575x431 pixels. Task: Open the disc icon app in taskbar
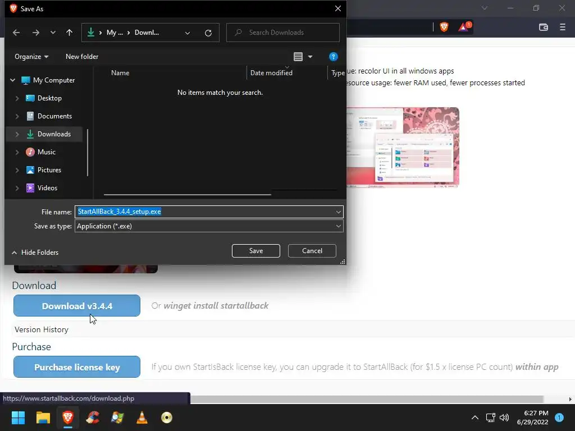pyautogui.click(x=166, y=418)
